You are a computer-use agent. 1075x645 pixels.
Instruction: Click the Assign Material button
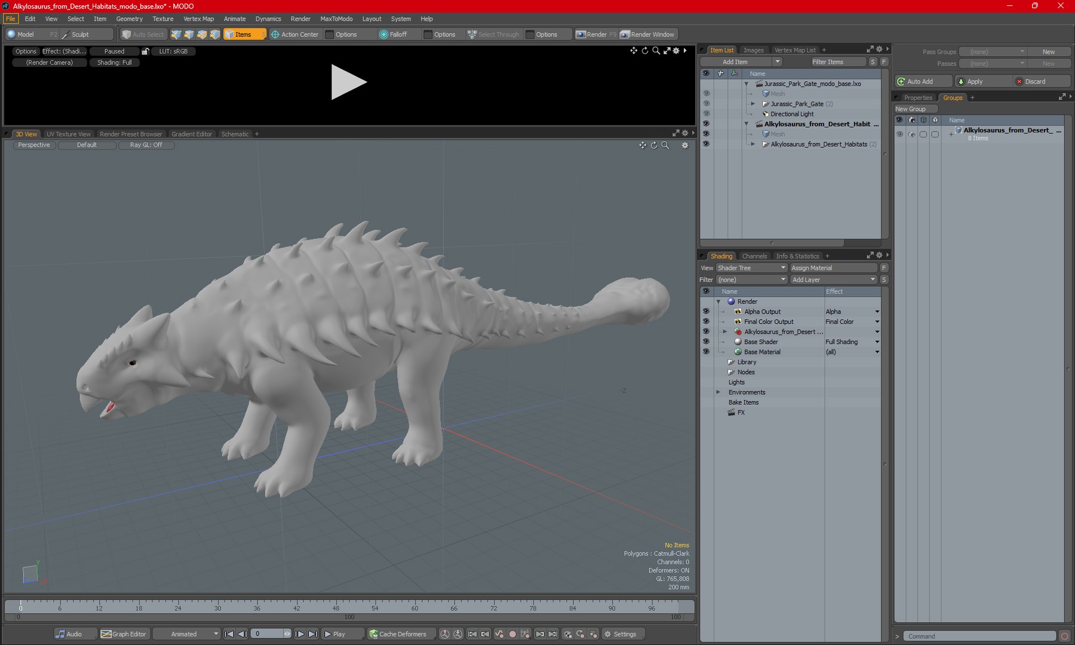[x=833, y=268]
